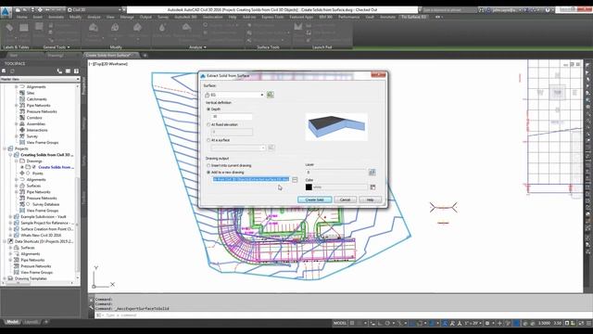Image resolution: width=593 pixels, height=334 pixels.
Task: Click the new drawing tab plus button
Action: click(x=145, y=56)
